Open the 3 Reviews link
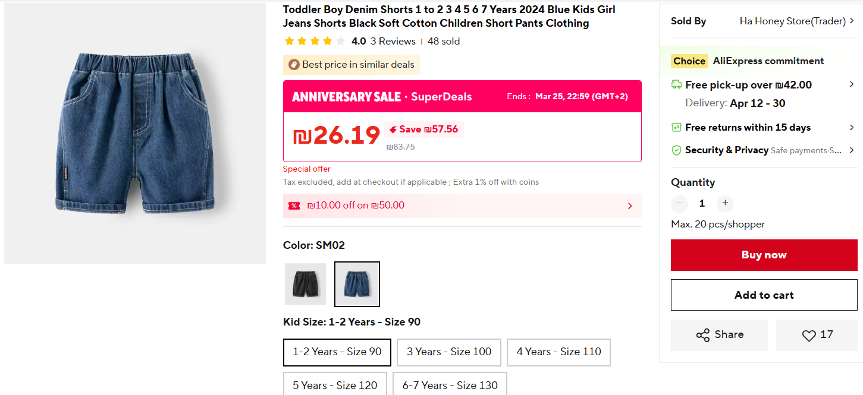The image size is (863, 395). pos(393,41)
